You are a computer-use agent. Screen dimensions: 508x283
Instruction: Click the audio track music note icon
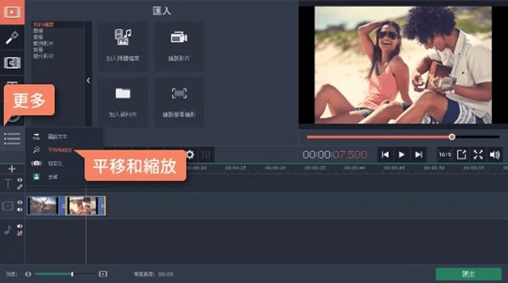tap(8, 229)
